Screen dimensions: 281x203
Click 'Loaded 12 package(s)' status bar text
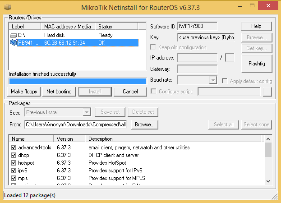pos(30,195)
